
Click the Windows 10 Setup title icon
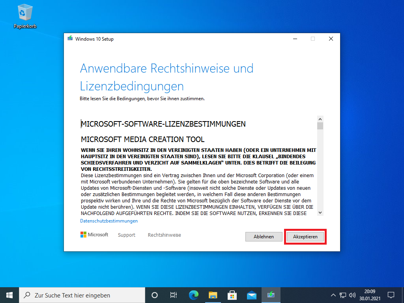(70, 39)
